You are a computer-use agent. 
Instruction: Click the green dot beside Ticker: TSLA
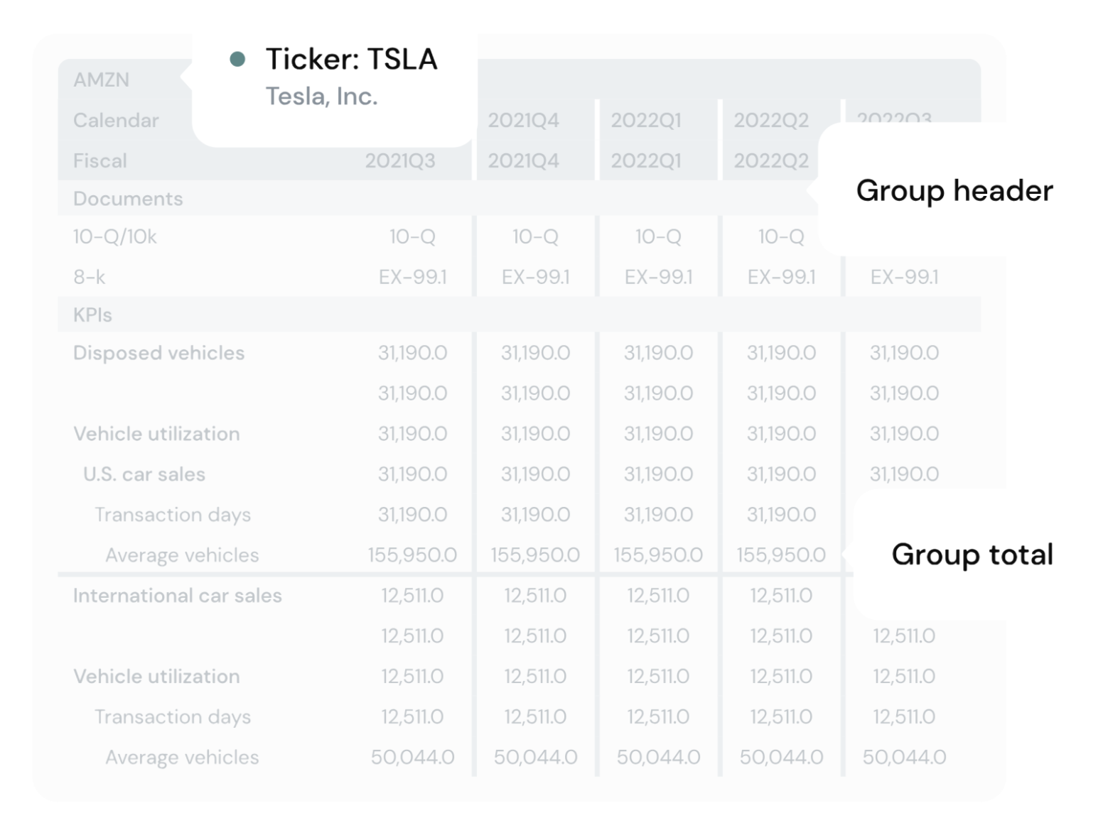237,59
